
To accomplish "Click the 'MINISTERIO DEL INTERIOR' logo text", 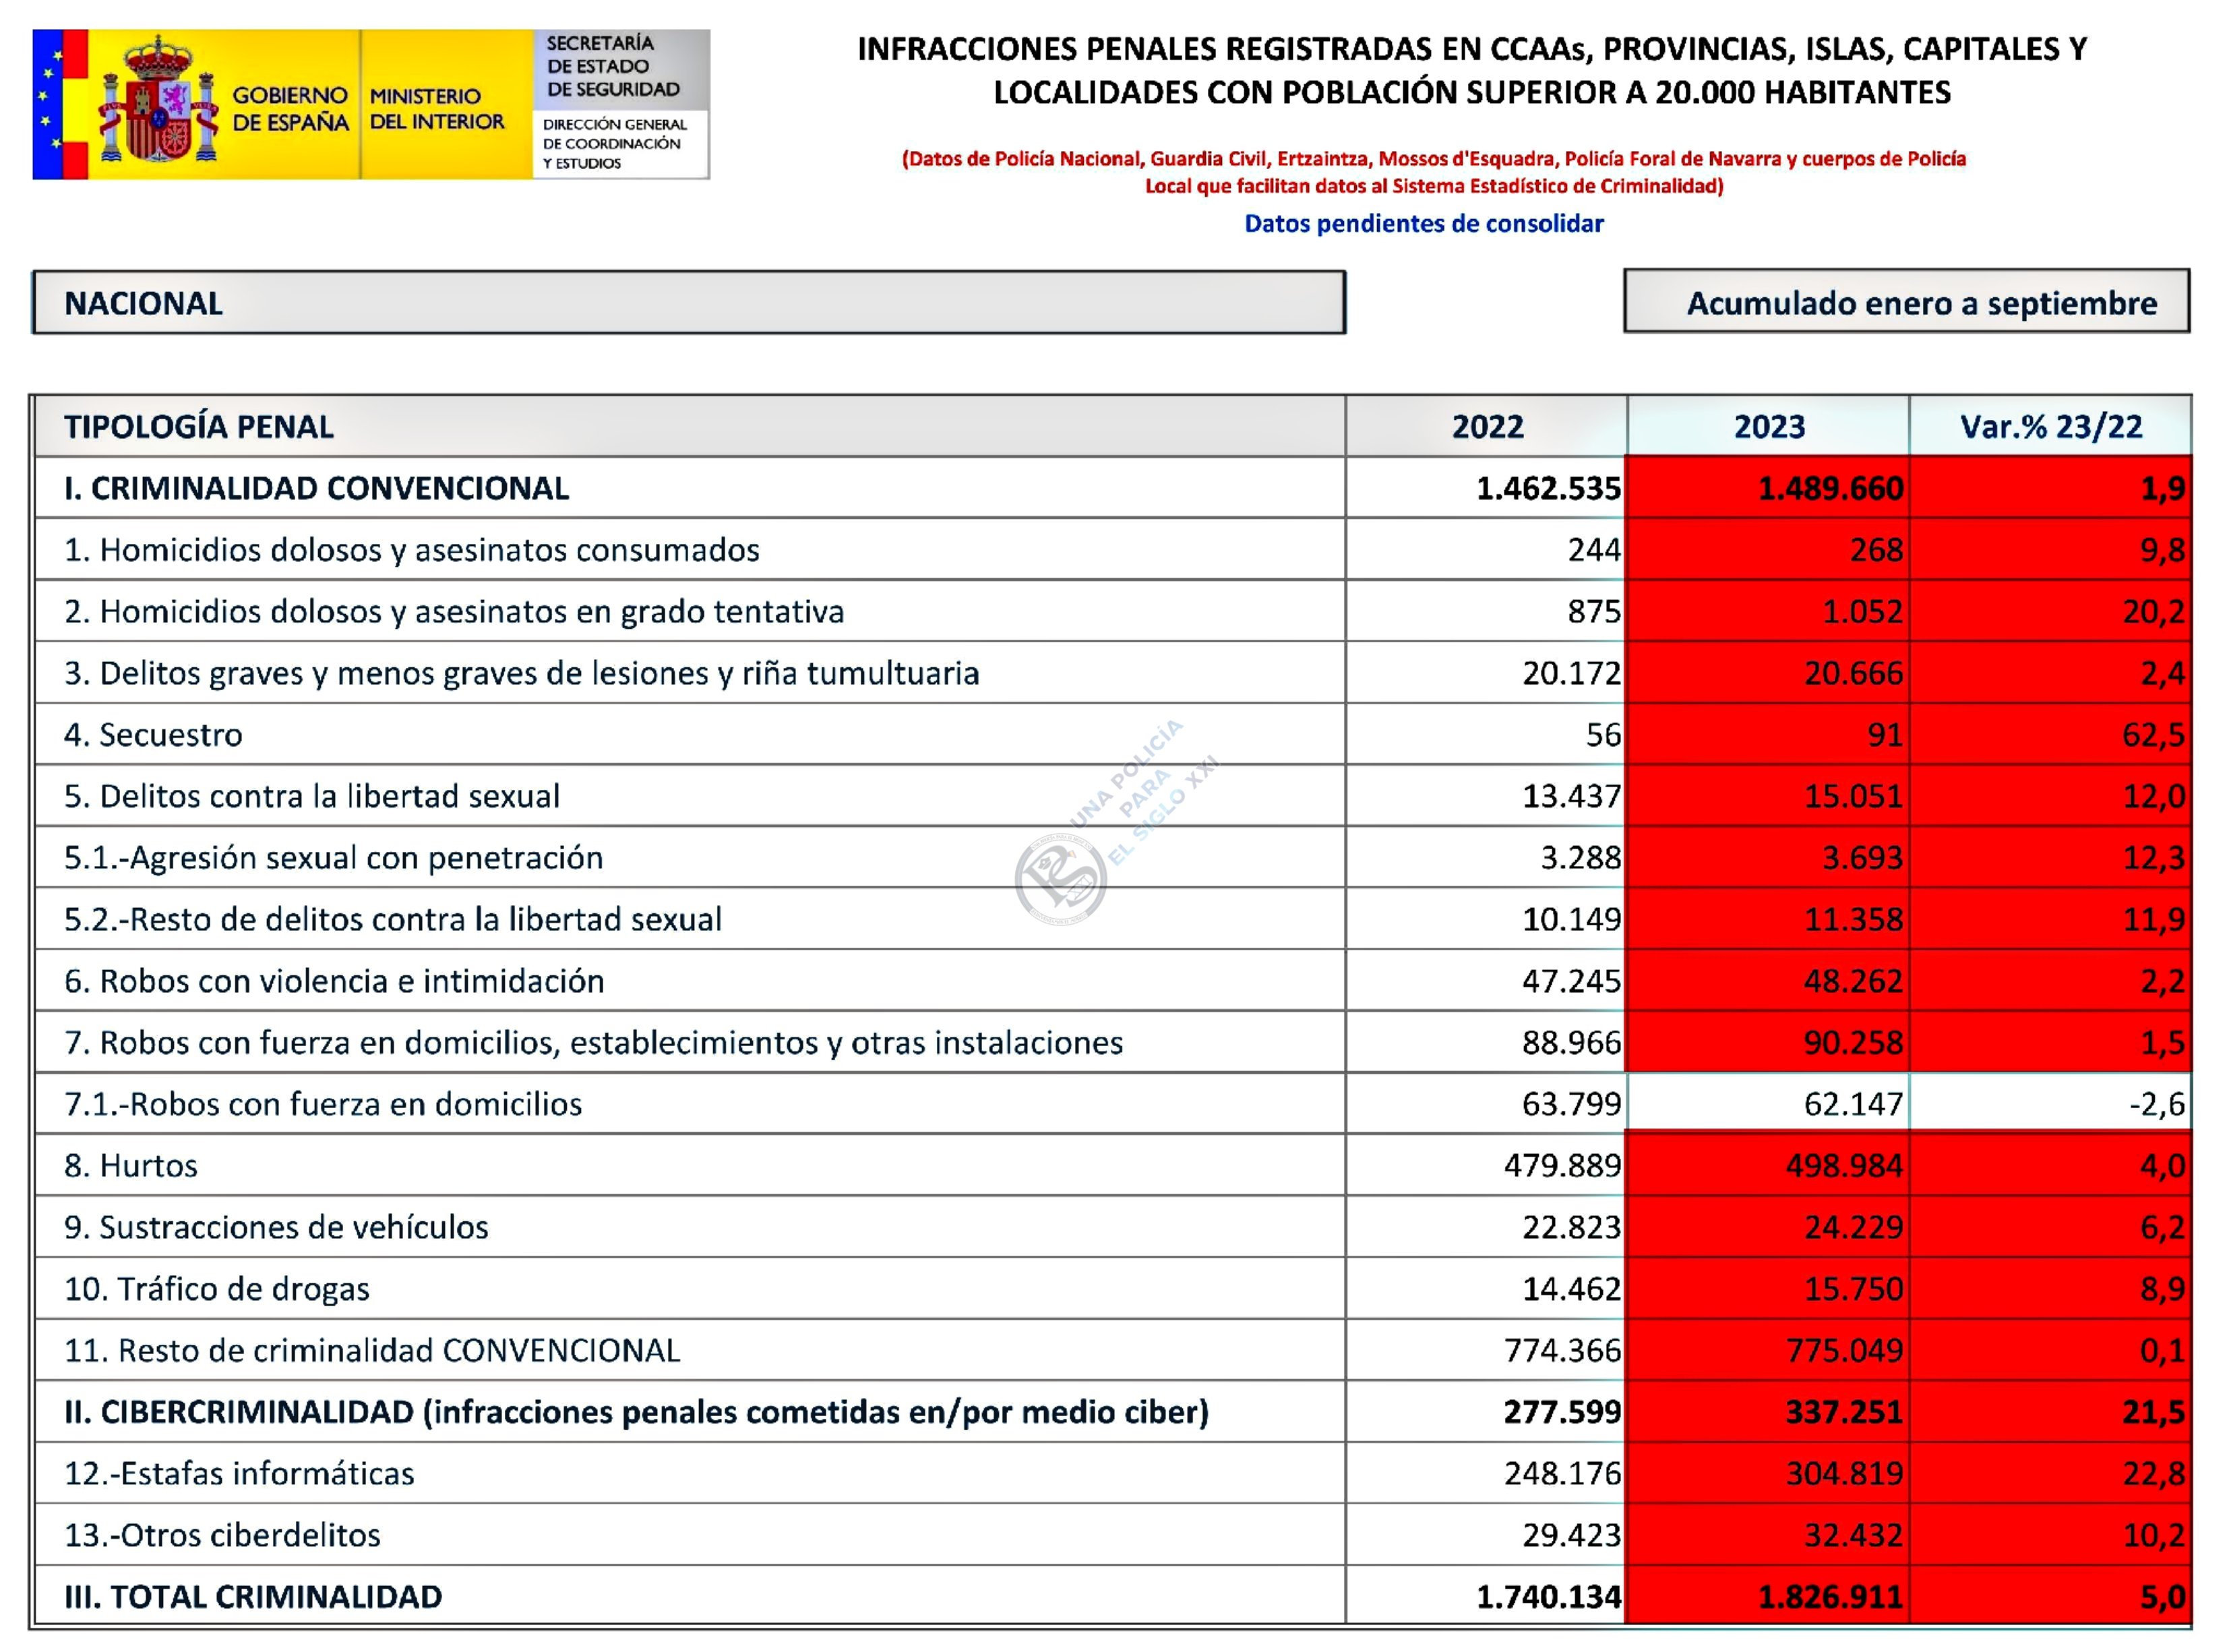I will point(437,109).
